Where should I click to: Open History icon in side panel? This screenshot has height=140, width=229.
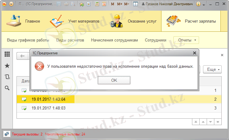click(x=7, y=77)
